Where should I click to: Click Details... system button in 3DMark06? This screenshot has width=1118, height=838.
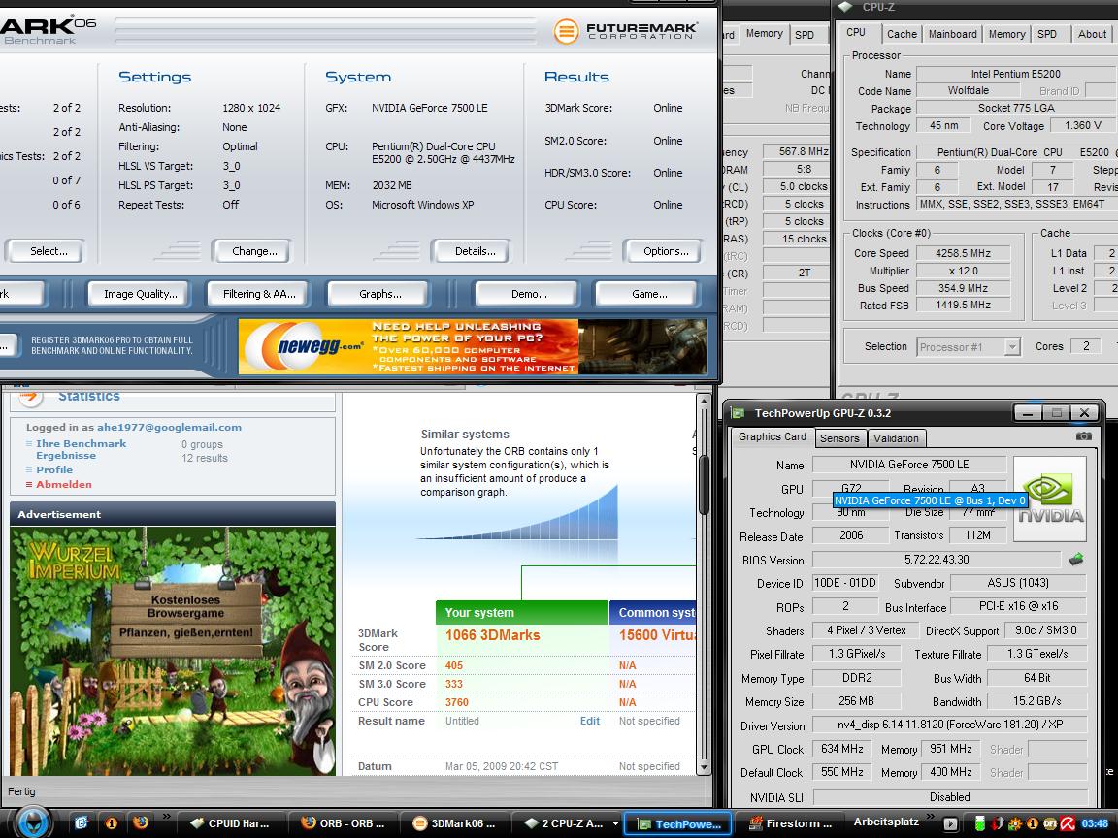click(473, 251)
